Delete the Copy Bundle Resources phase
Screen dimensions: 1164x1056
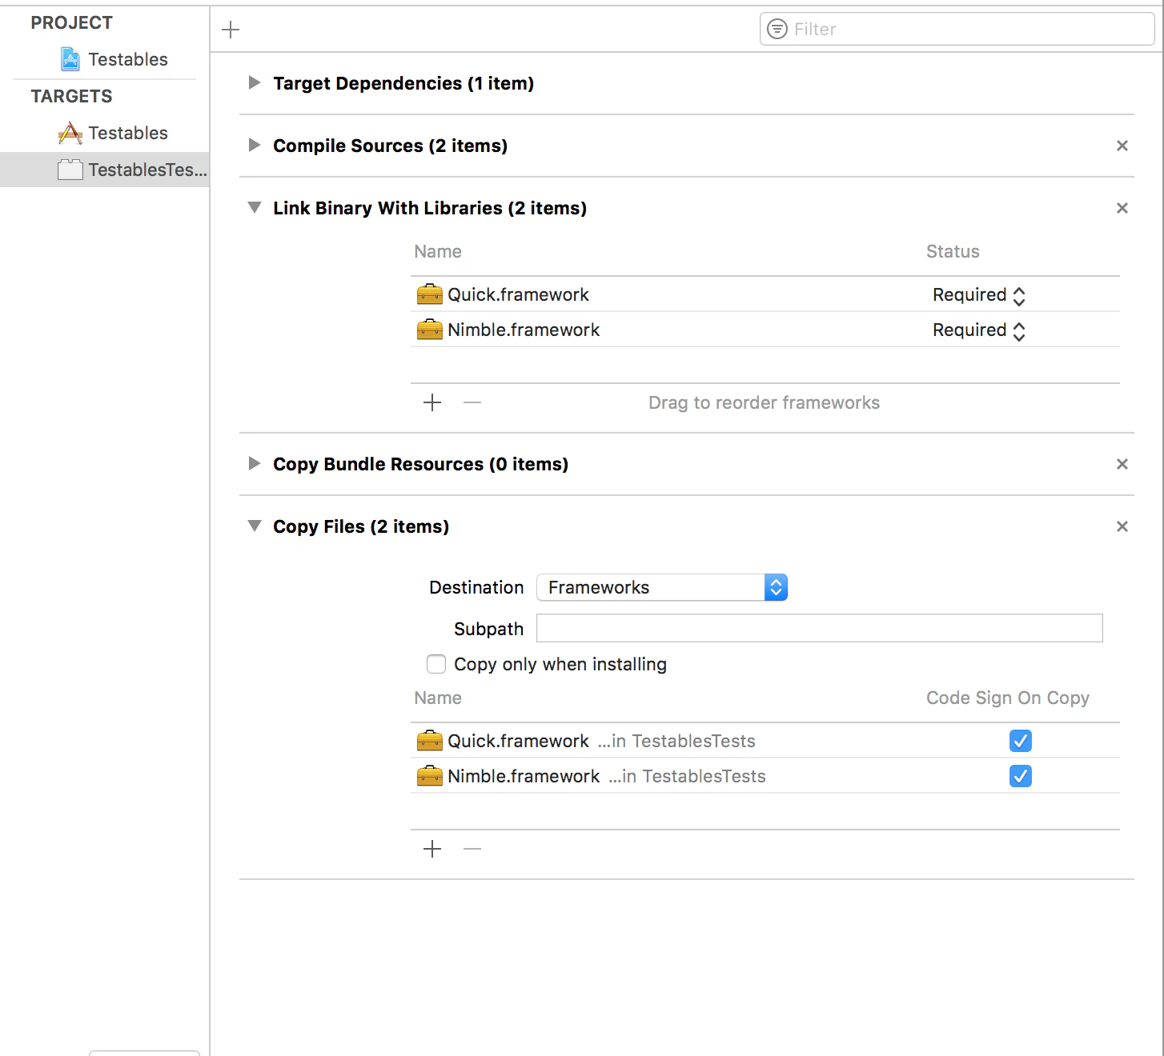point(1122,464)
